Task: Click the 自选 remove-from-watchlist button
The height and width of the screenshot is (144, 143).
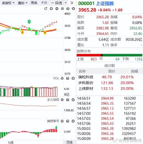Action: 57,3
